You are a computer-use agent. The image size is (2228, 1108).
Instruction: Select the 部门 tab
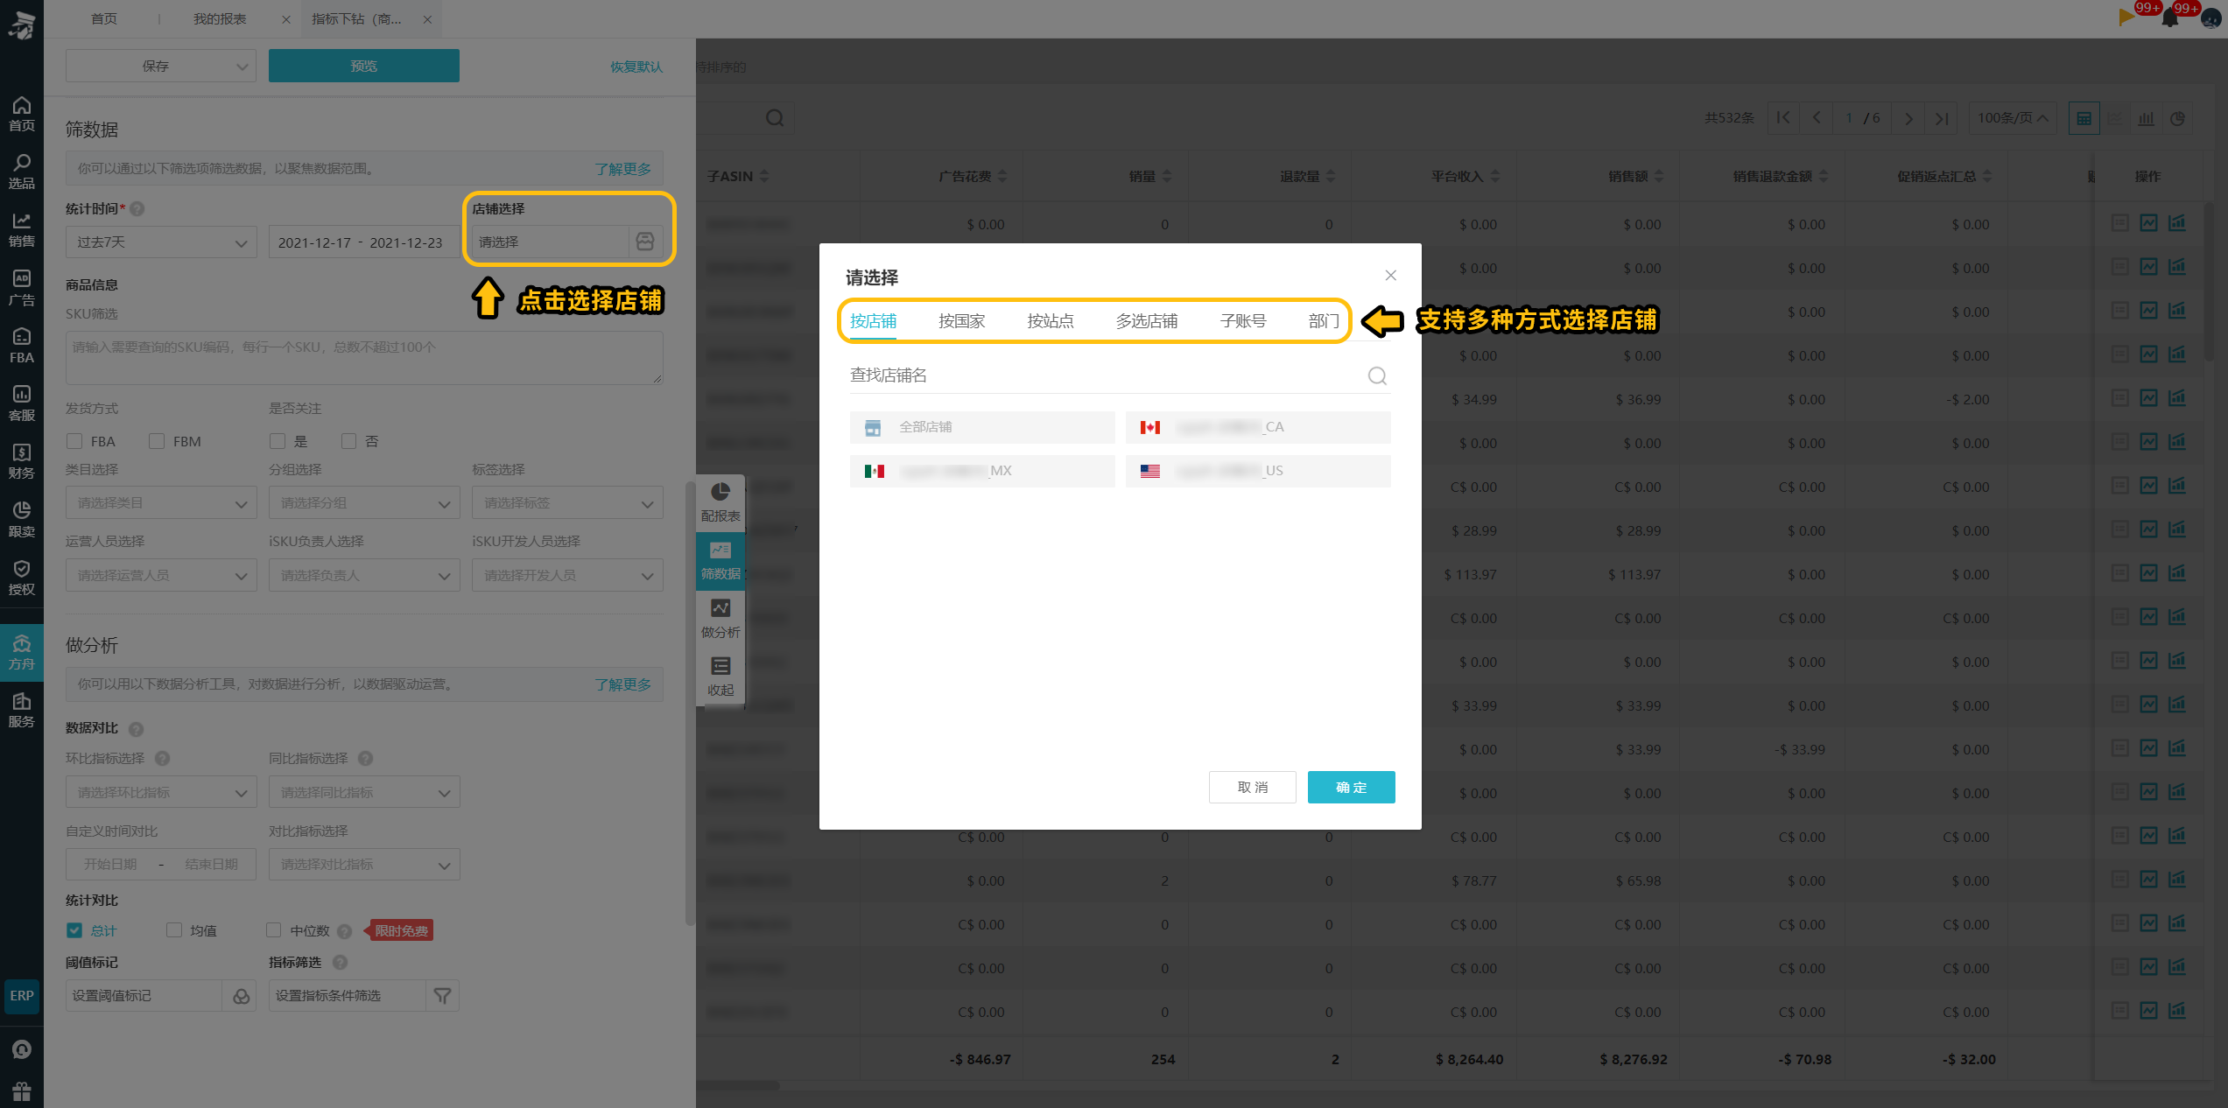(x=1324, y=321)
